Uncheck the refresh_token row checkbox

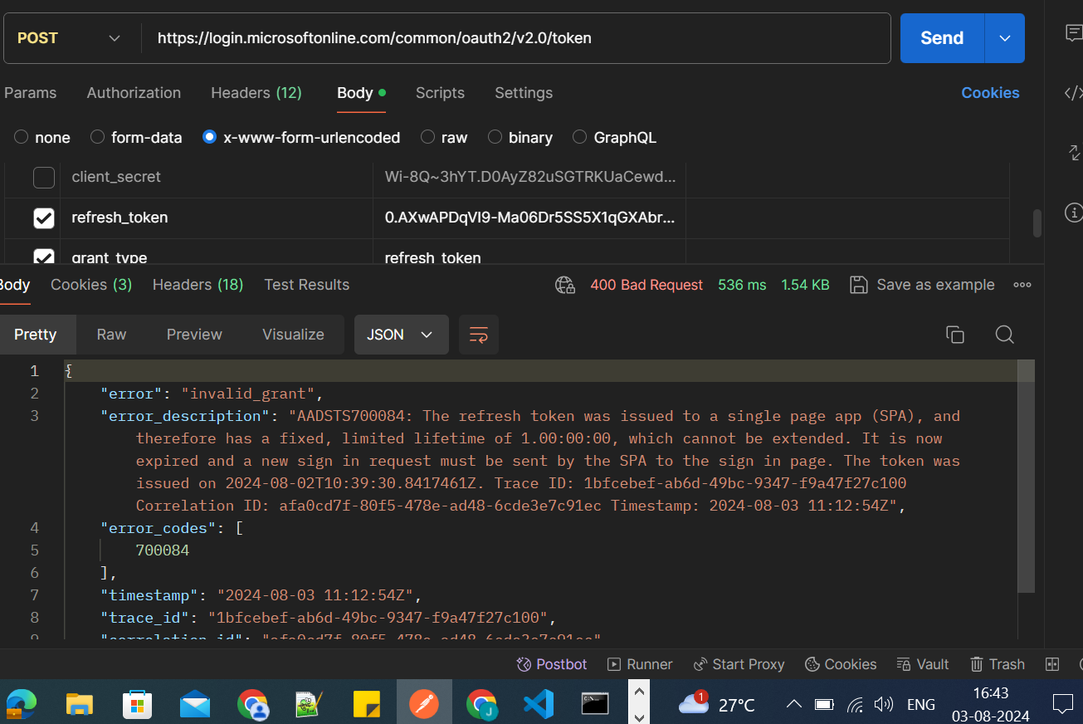[44, 218]
